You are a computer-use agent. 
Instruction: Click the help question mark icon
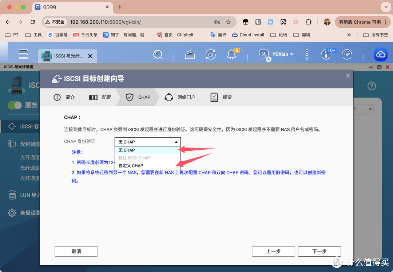pos(371,86)
